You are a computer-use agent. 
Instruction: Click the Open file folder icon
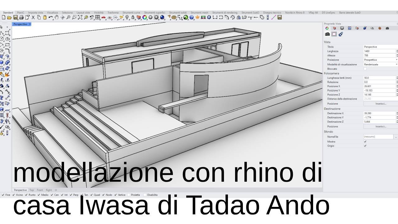(9, 17)
